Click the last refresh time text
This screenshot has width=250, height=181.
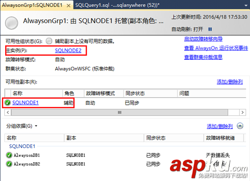point(210,17)
